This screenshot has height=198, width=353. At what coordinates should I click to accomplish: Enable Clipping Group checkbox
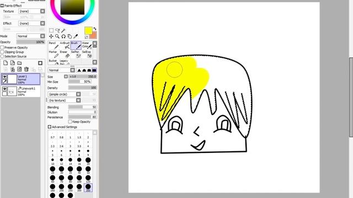click(2, 52)
